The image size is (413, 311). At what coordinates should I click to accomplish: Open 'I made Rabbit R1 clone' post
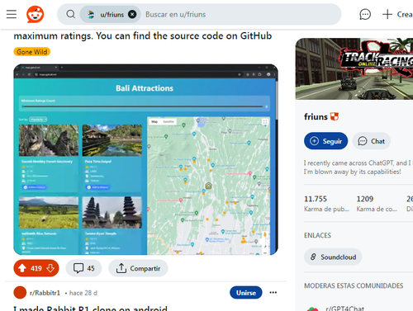[x=90, y=309]
